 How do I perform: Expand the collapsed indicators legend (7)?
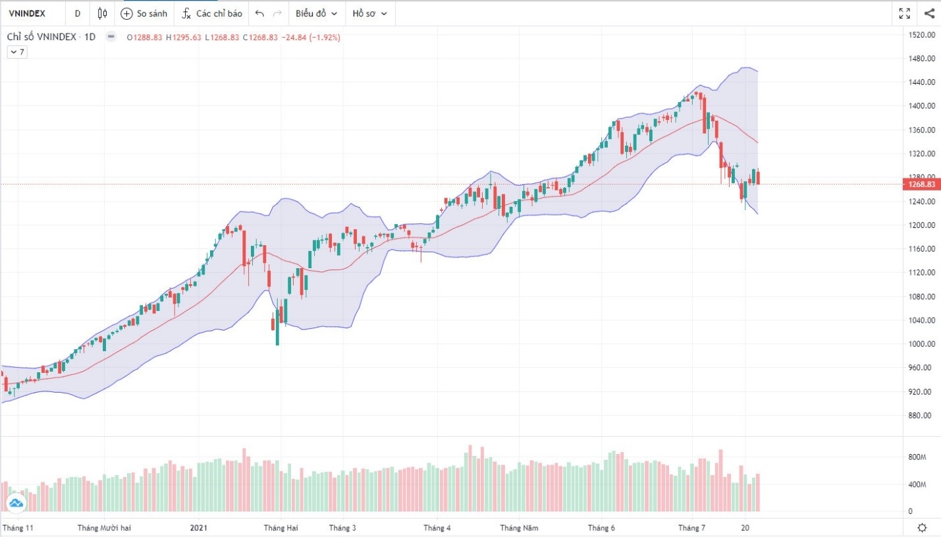pyautogui.click(x=16, y=52)
